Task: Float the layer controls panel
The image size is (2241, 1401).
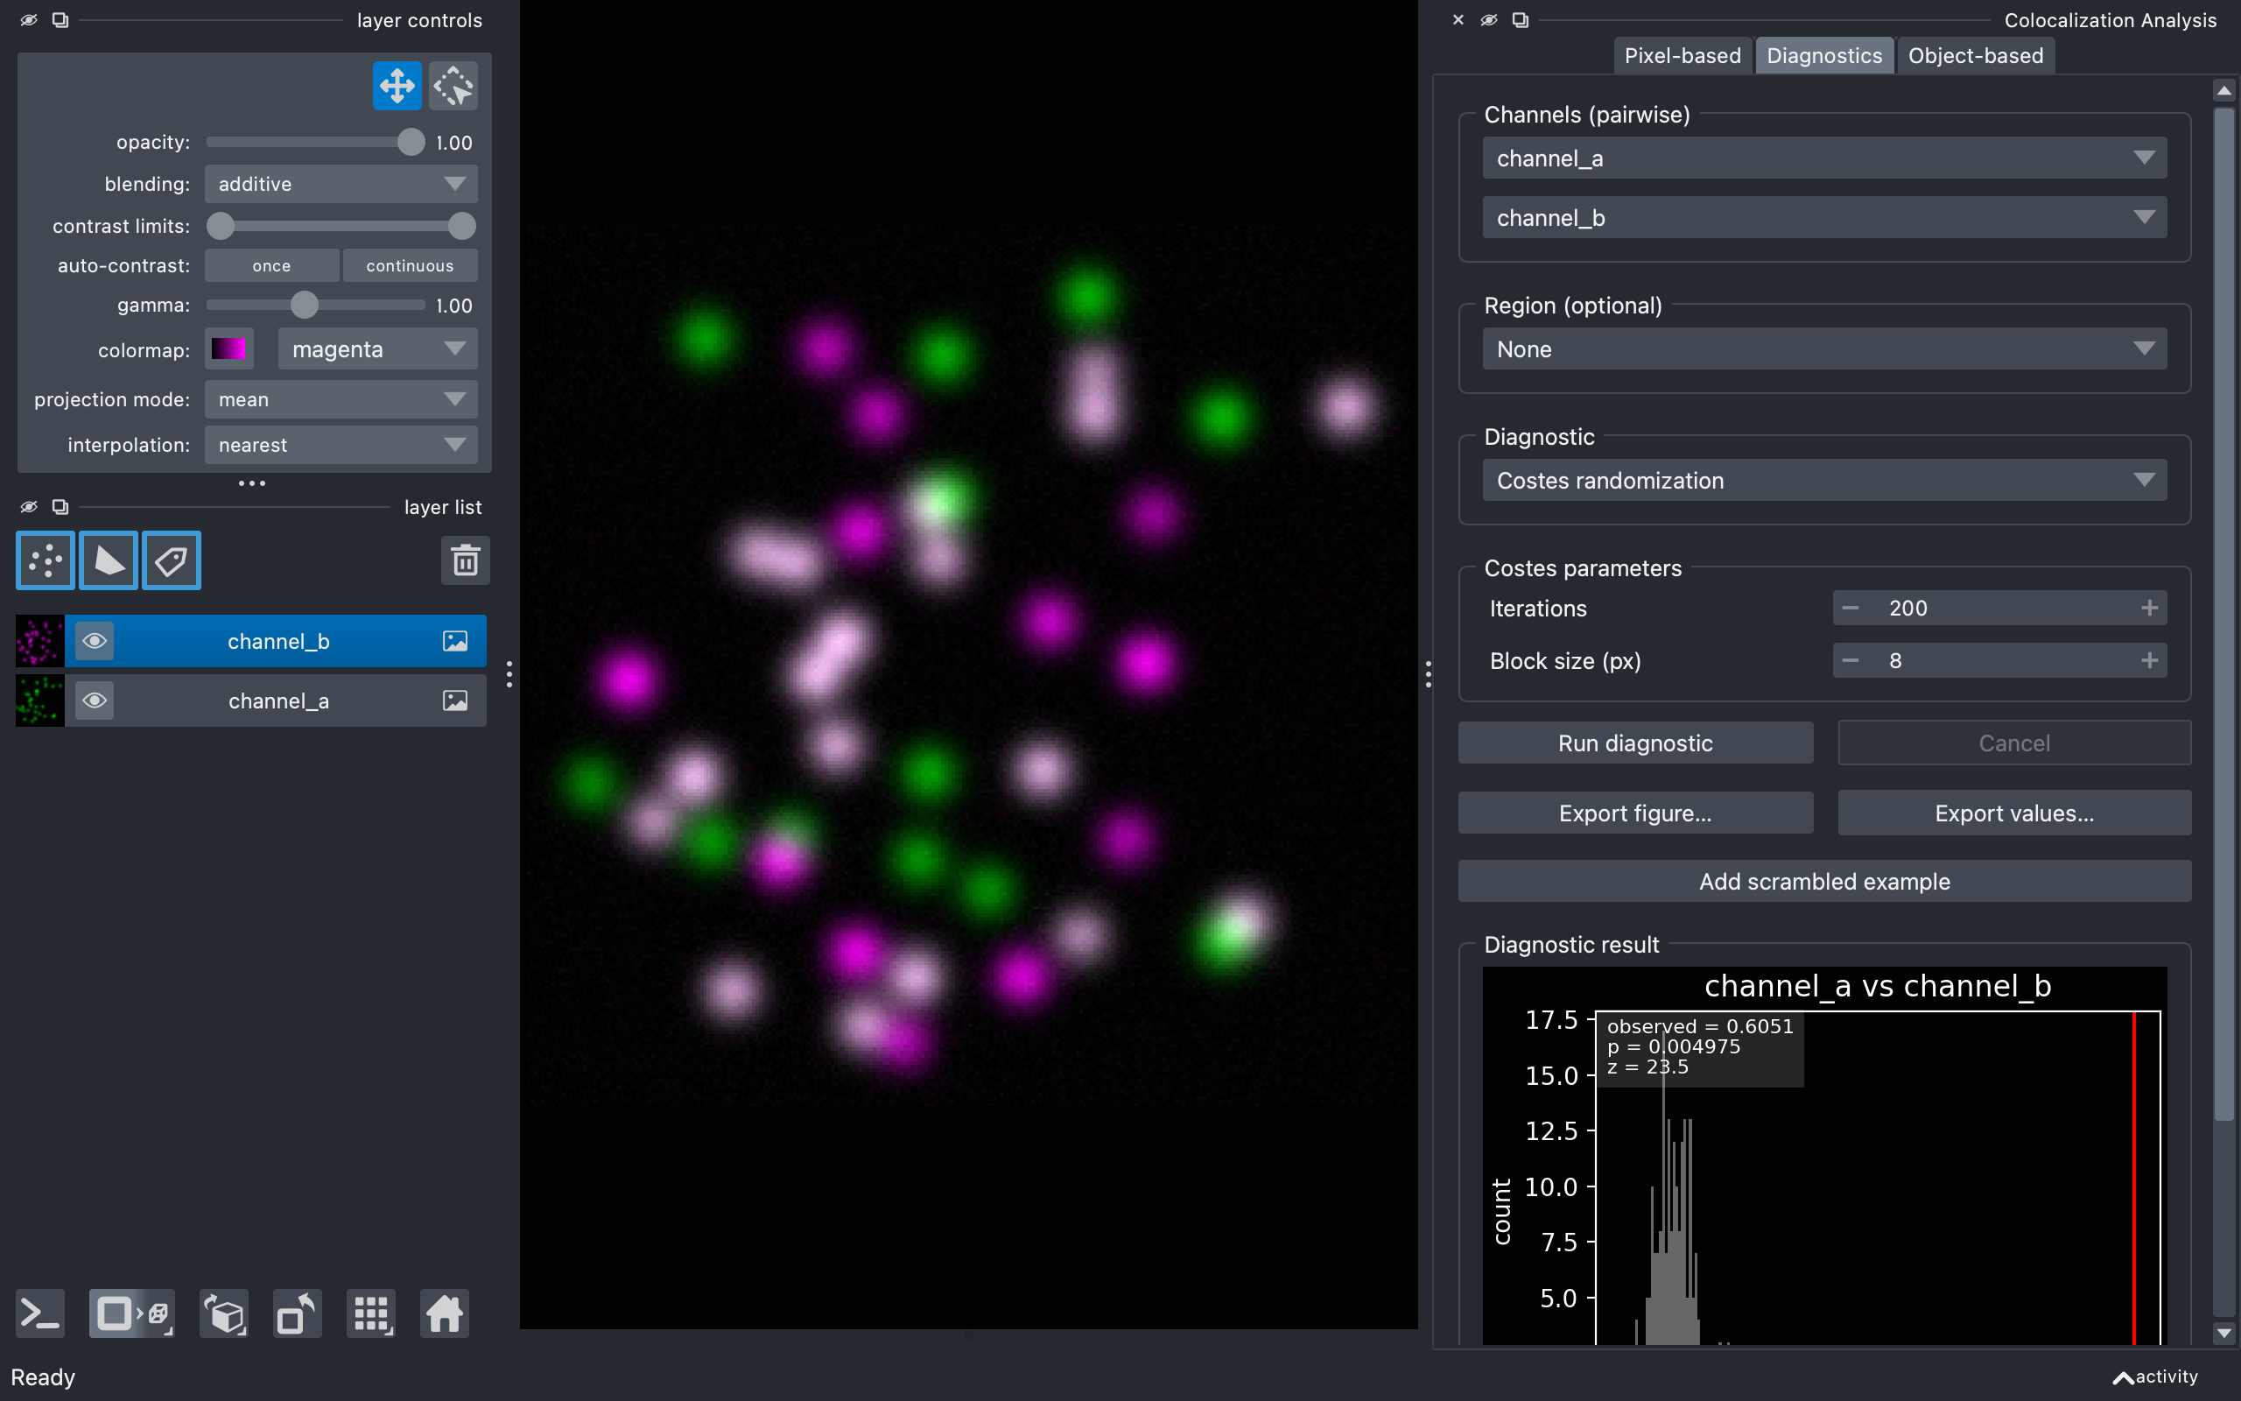Action: click(x=60, y=19)
